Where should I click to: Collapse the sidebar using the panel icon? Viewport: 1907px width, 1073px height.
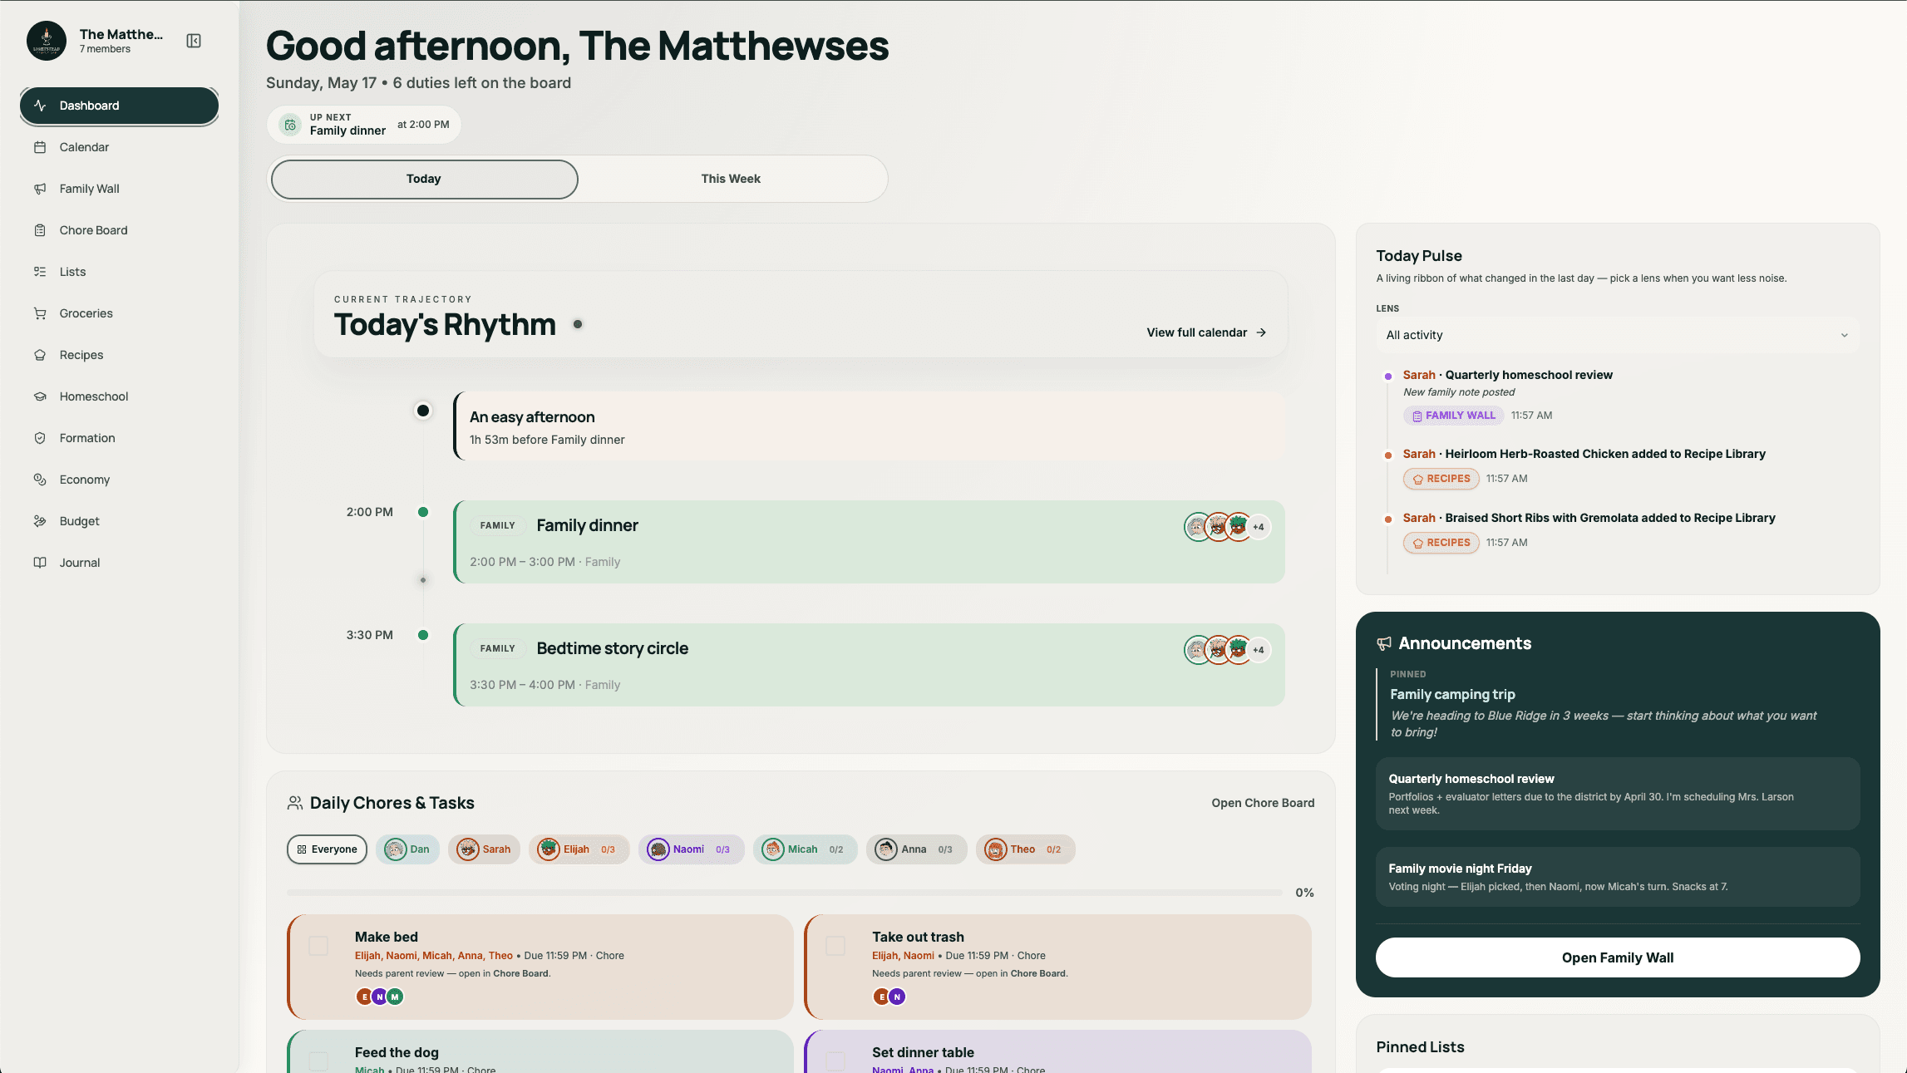[x=194, y=41]
